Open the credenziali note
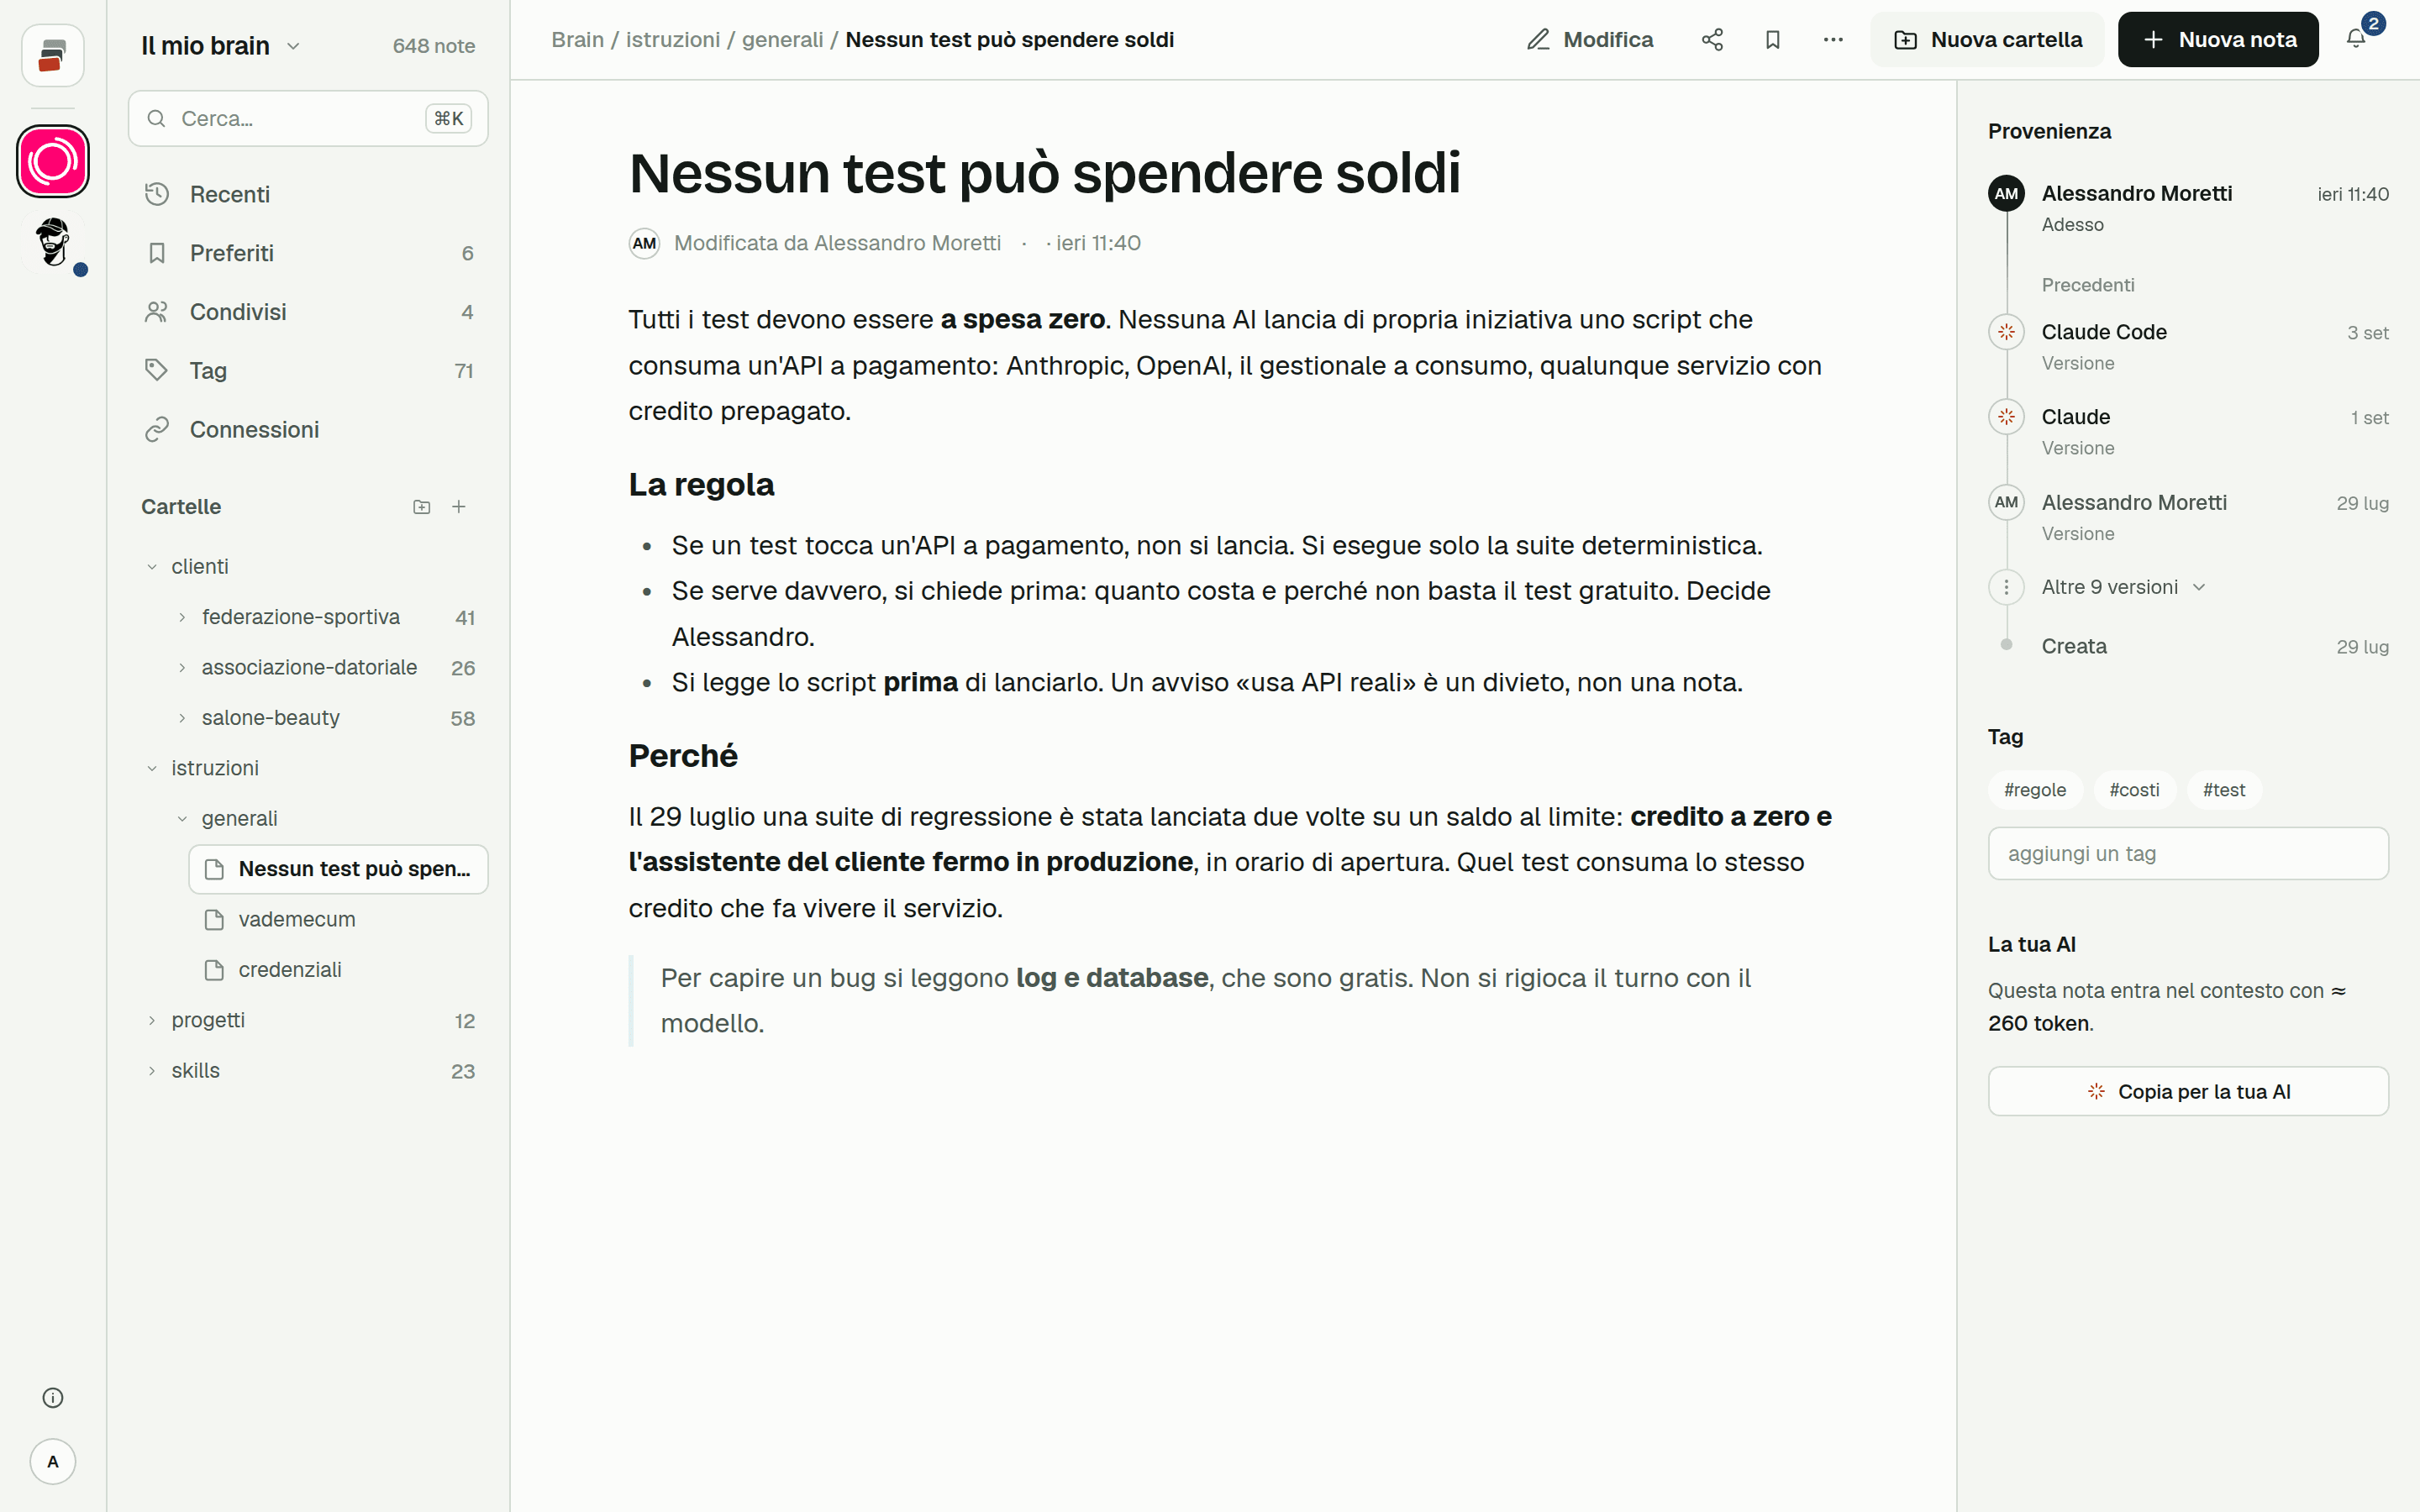 click(x=338, y=970)
